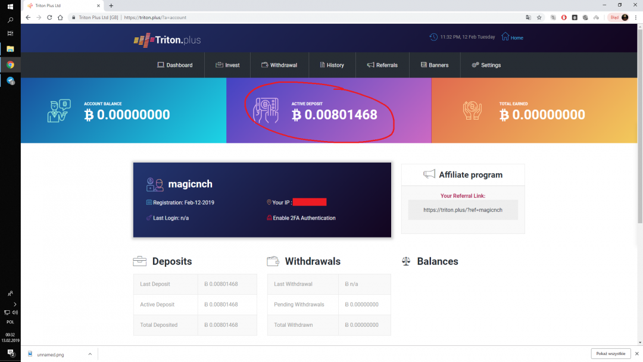Click the Banners icon in the navbar
This screenshot has width=643, height=362.
(x=424, y=65)
